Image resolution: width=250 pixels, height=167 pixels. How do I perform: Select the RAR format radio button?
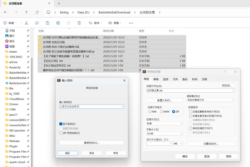(150, 112)
